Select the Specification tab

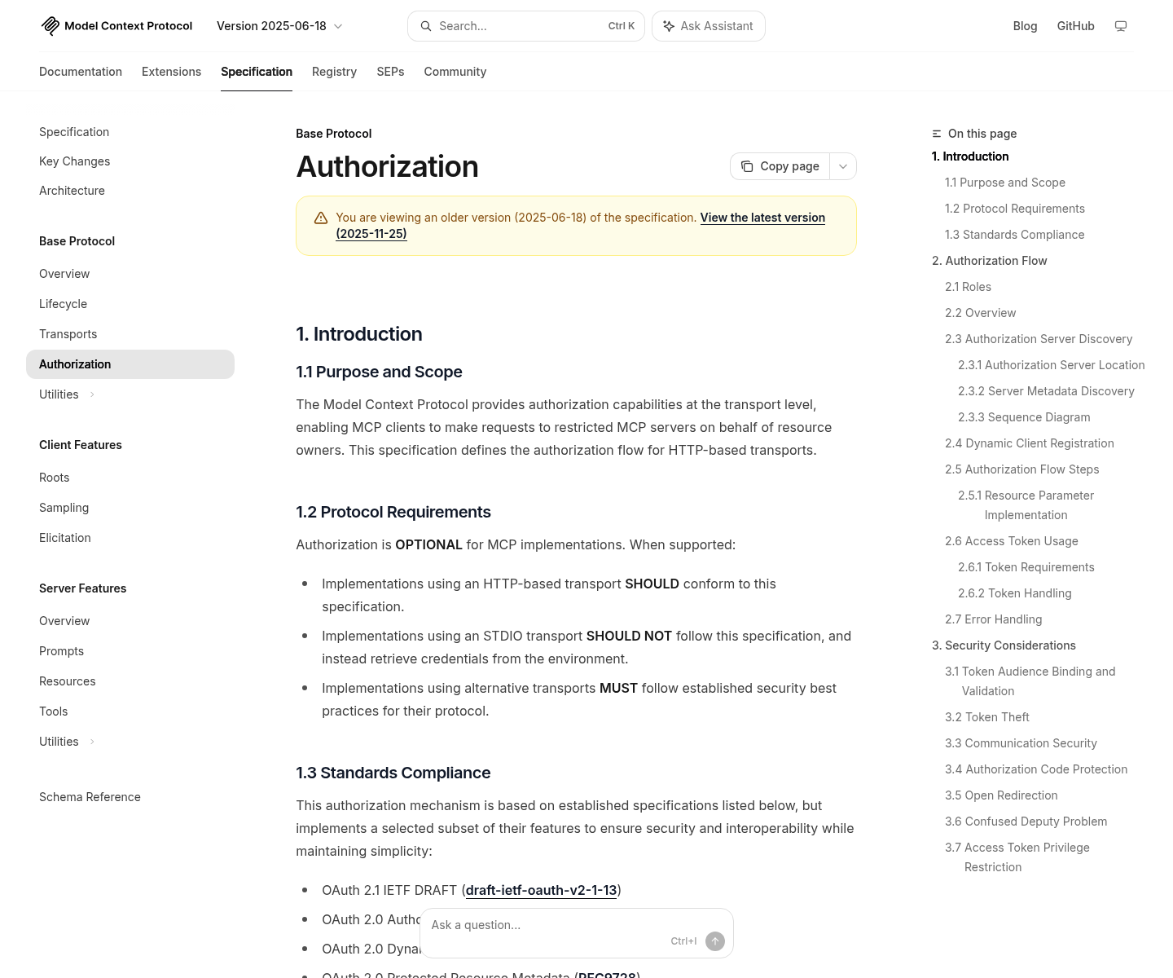257,72
